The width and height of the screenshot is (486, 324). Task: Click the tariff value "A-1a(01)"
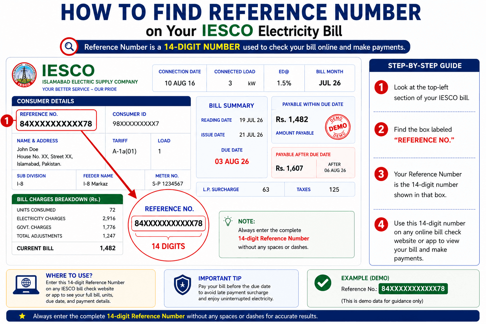(x=124, y=151)
